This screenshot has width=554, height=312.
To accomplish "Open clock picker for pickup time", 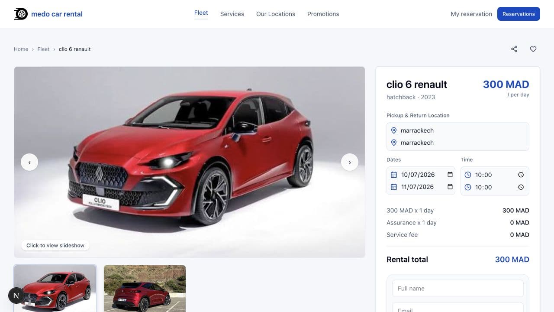I will point(521,175).
